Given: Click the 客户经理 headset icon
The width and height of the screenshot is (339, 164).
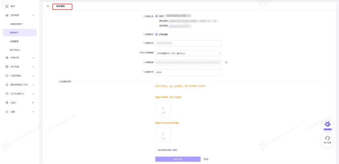Looking at the screenshot, I should coord(327,138).
